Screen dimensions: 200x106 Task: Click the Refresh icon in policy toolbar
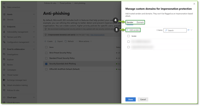(x=66, y=41)
